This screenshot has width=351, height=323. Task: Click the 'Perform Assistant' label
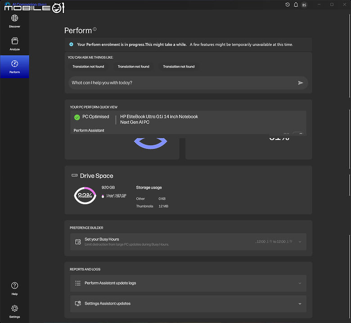89,130
